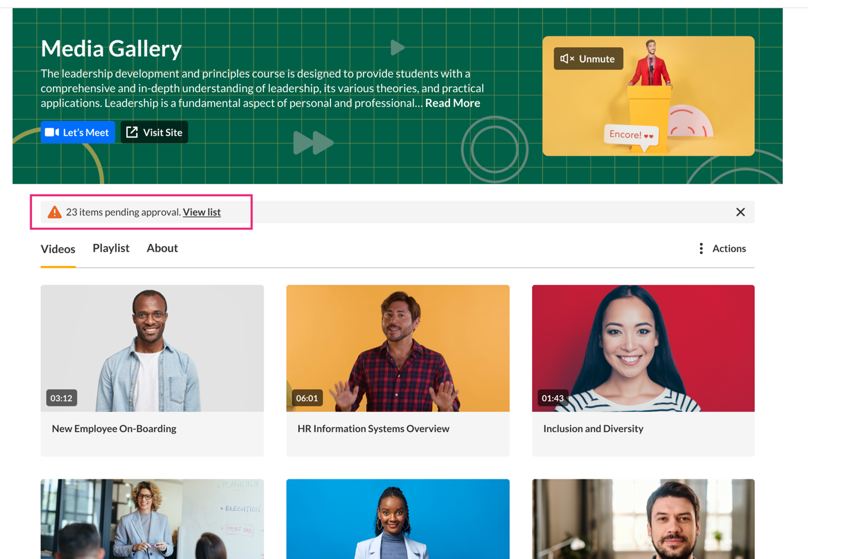Viewport: 867px width, 559px height.
Task: Click the 01:43 duration badge
Action: click(x=552, y=398)
